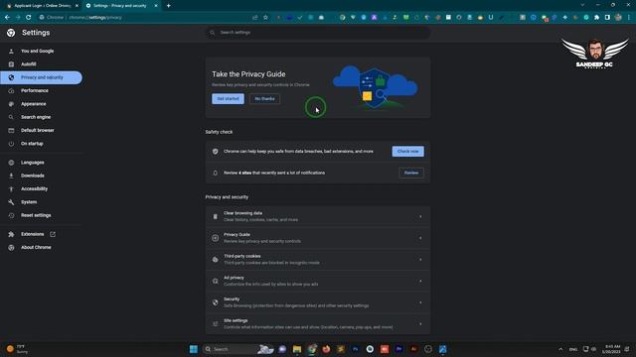
Task: Click the cookie icon beside Third-party cookies
Action: (216, 260)
